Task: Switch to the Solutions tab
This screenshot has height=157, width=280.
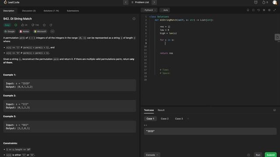Action: tap(51, 10)
